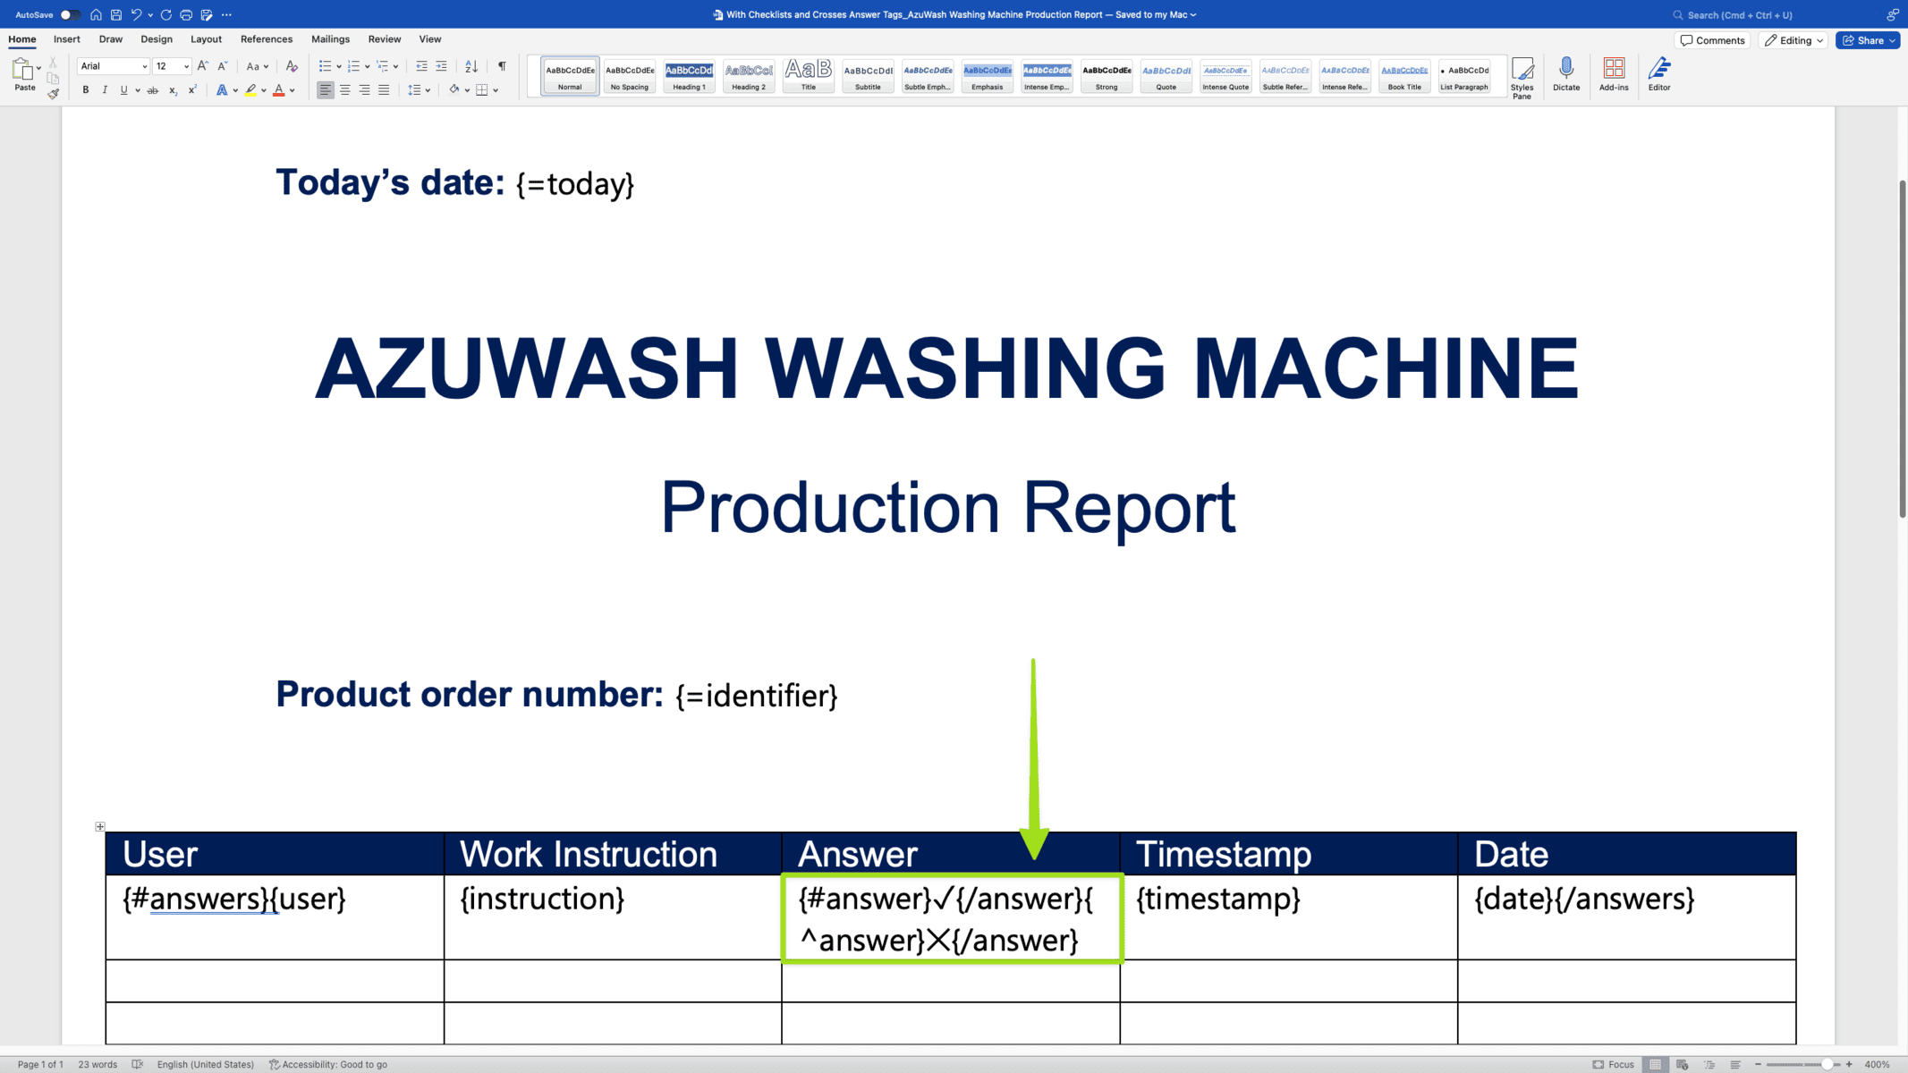Image resolution: width=1908 pixels, height=1073 pixels.
Task: Click the Sort A-Z icon
Action: (471, 66)
